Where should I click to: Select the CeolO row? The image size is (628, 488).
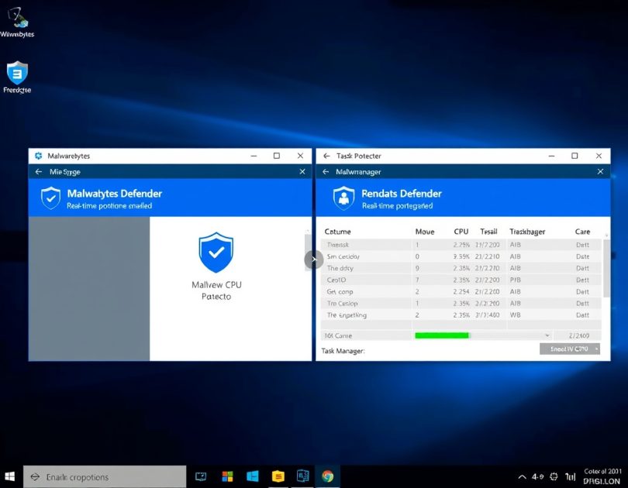tap(461, 280)
